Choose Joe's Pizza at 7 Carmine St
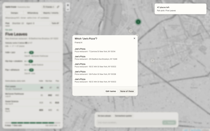Screen dimensions: 210x131 [x=105, y=50]
